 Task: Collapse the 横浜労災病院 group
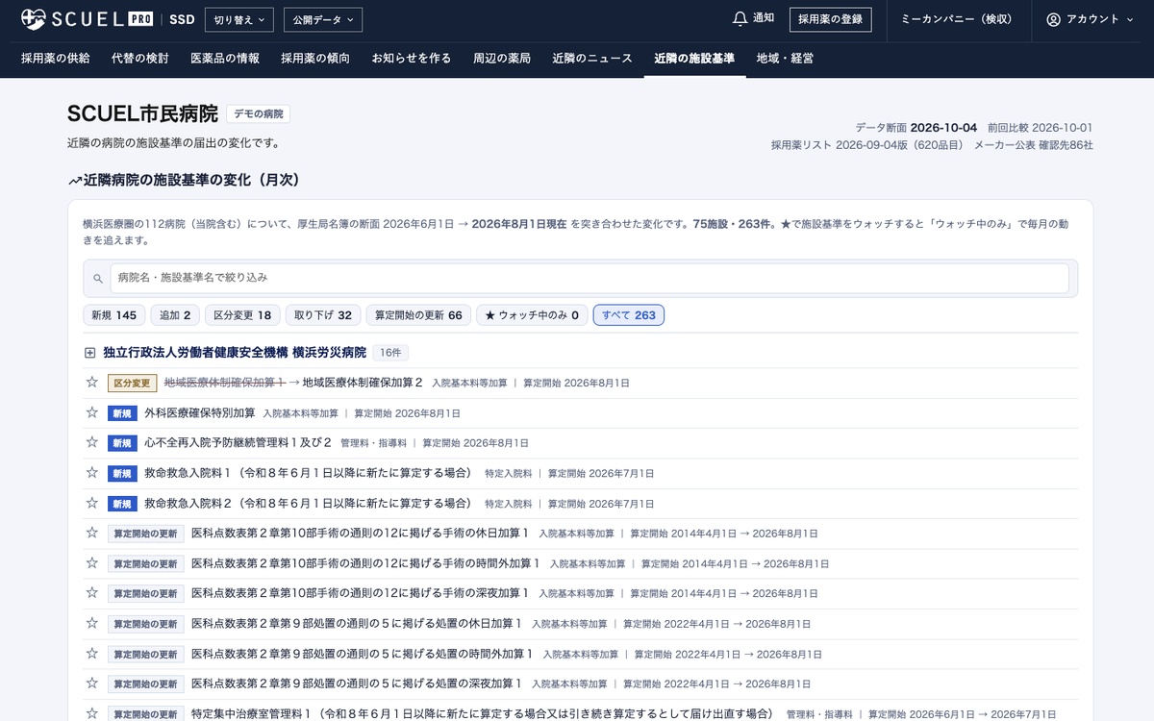(x=90, y=353)
